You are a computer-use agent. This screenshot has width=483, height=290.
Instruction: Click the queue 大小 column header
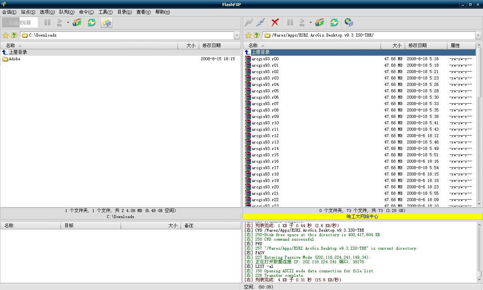coord(151,226)
